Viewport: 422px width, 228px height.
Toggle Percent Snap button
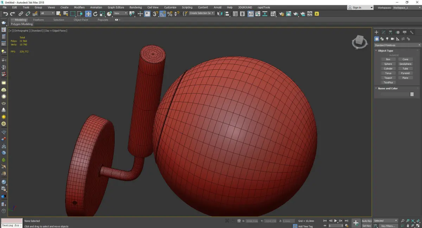point(170,14)
